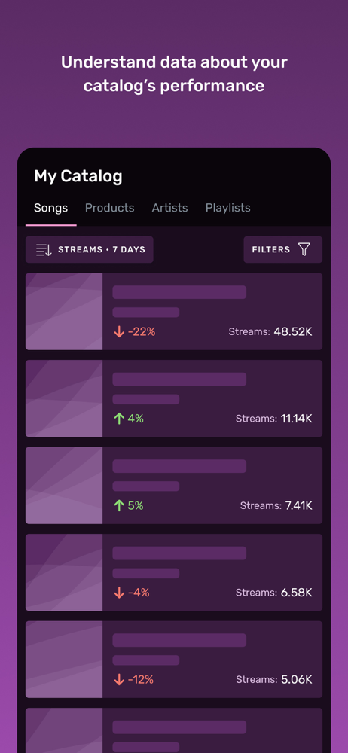Click the red down arrow next to -12%
This screenshot has width=348, height=753.
pyautogui.click(x=119, y=679)
